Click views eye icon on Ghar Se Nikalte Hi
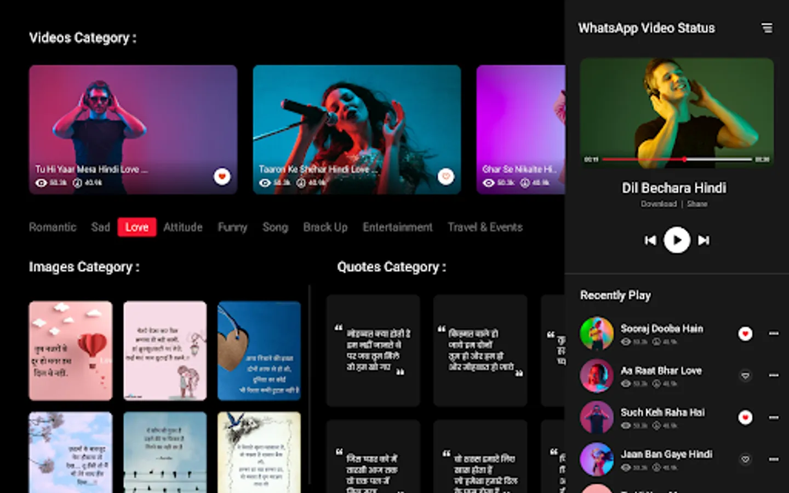789x493 pixels. (489, 183)
